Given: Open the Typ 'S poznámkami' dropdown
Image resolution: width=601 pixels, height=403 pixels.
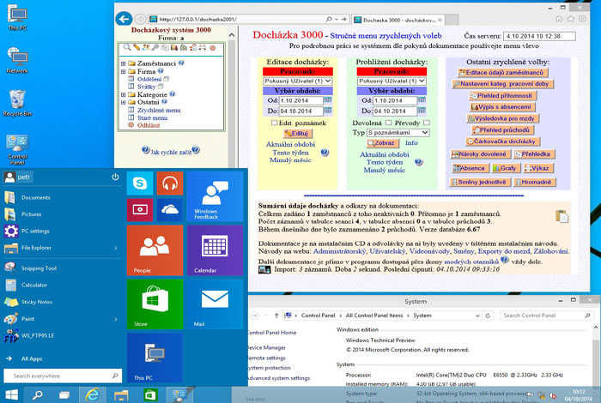Looking at the screenshot, I should (398, 132).
